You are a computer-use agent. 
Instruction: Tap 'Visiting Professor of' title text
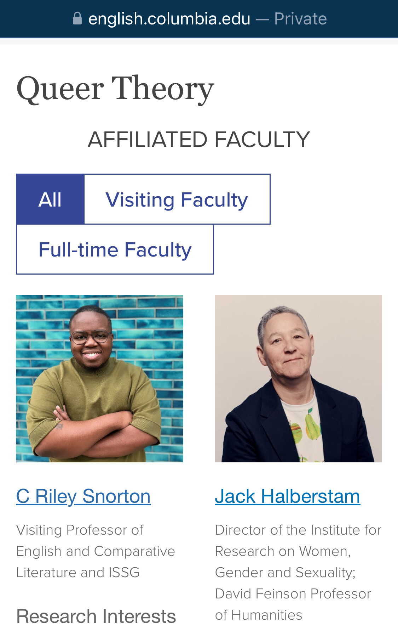click(80, 530)
